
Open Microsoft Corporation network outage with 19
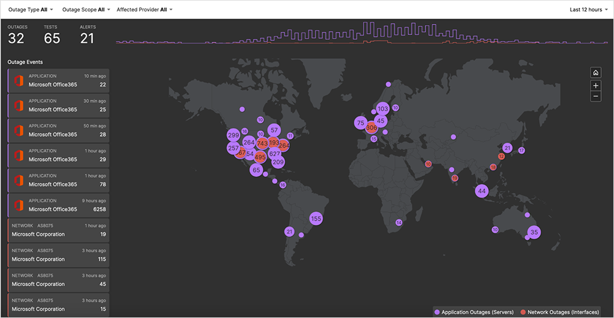tap(58, 230)
